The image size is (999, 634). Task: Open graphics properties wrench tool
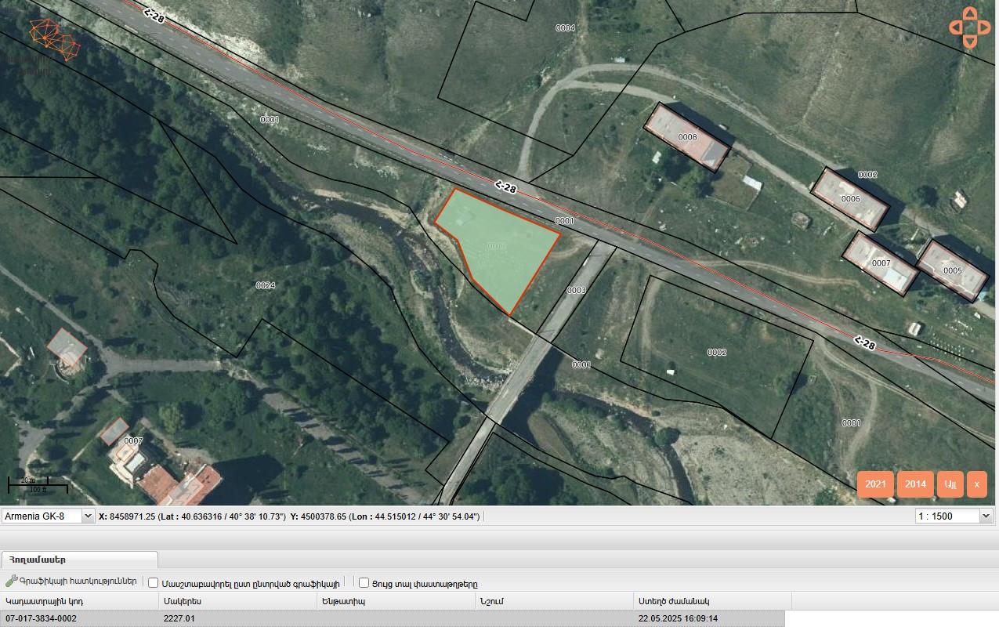71,582
